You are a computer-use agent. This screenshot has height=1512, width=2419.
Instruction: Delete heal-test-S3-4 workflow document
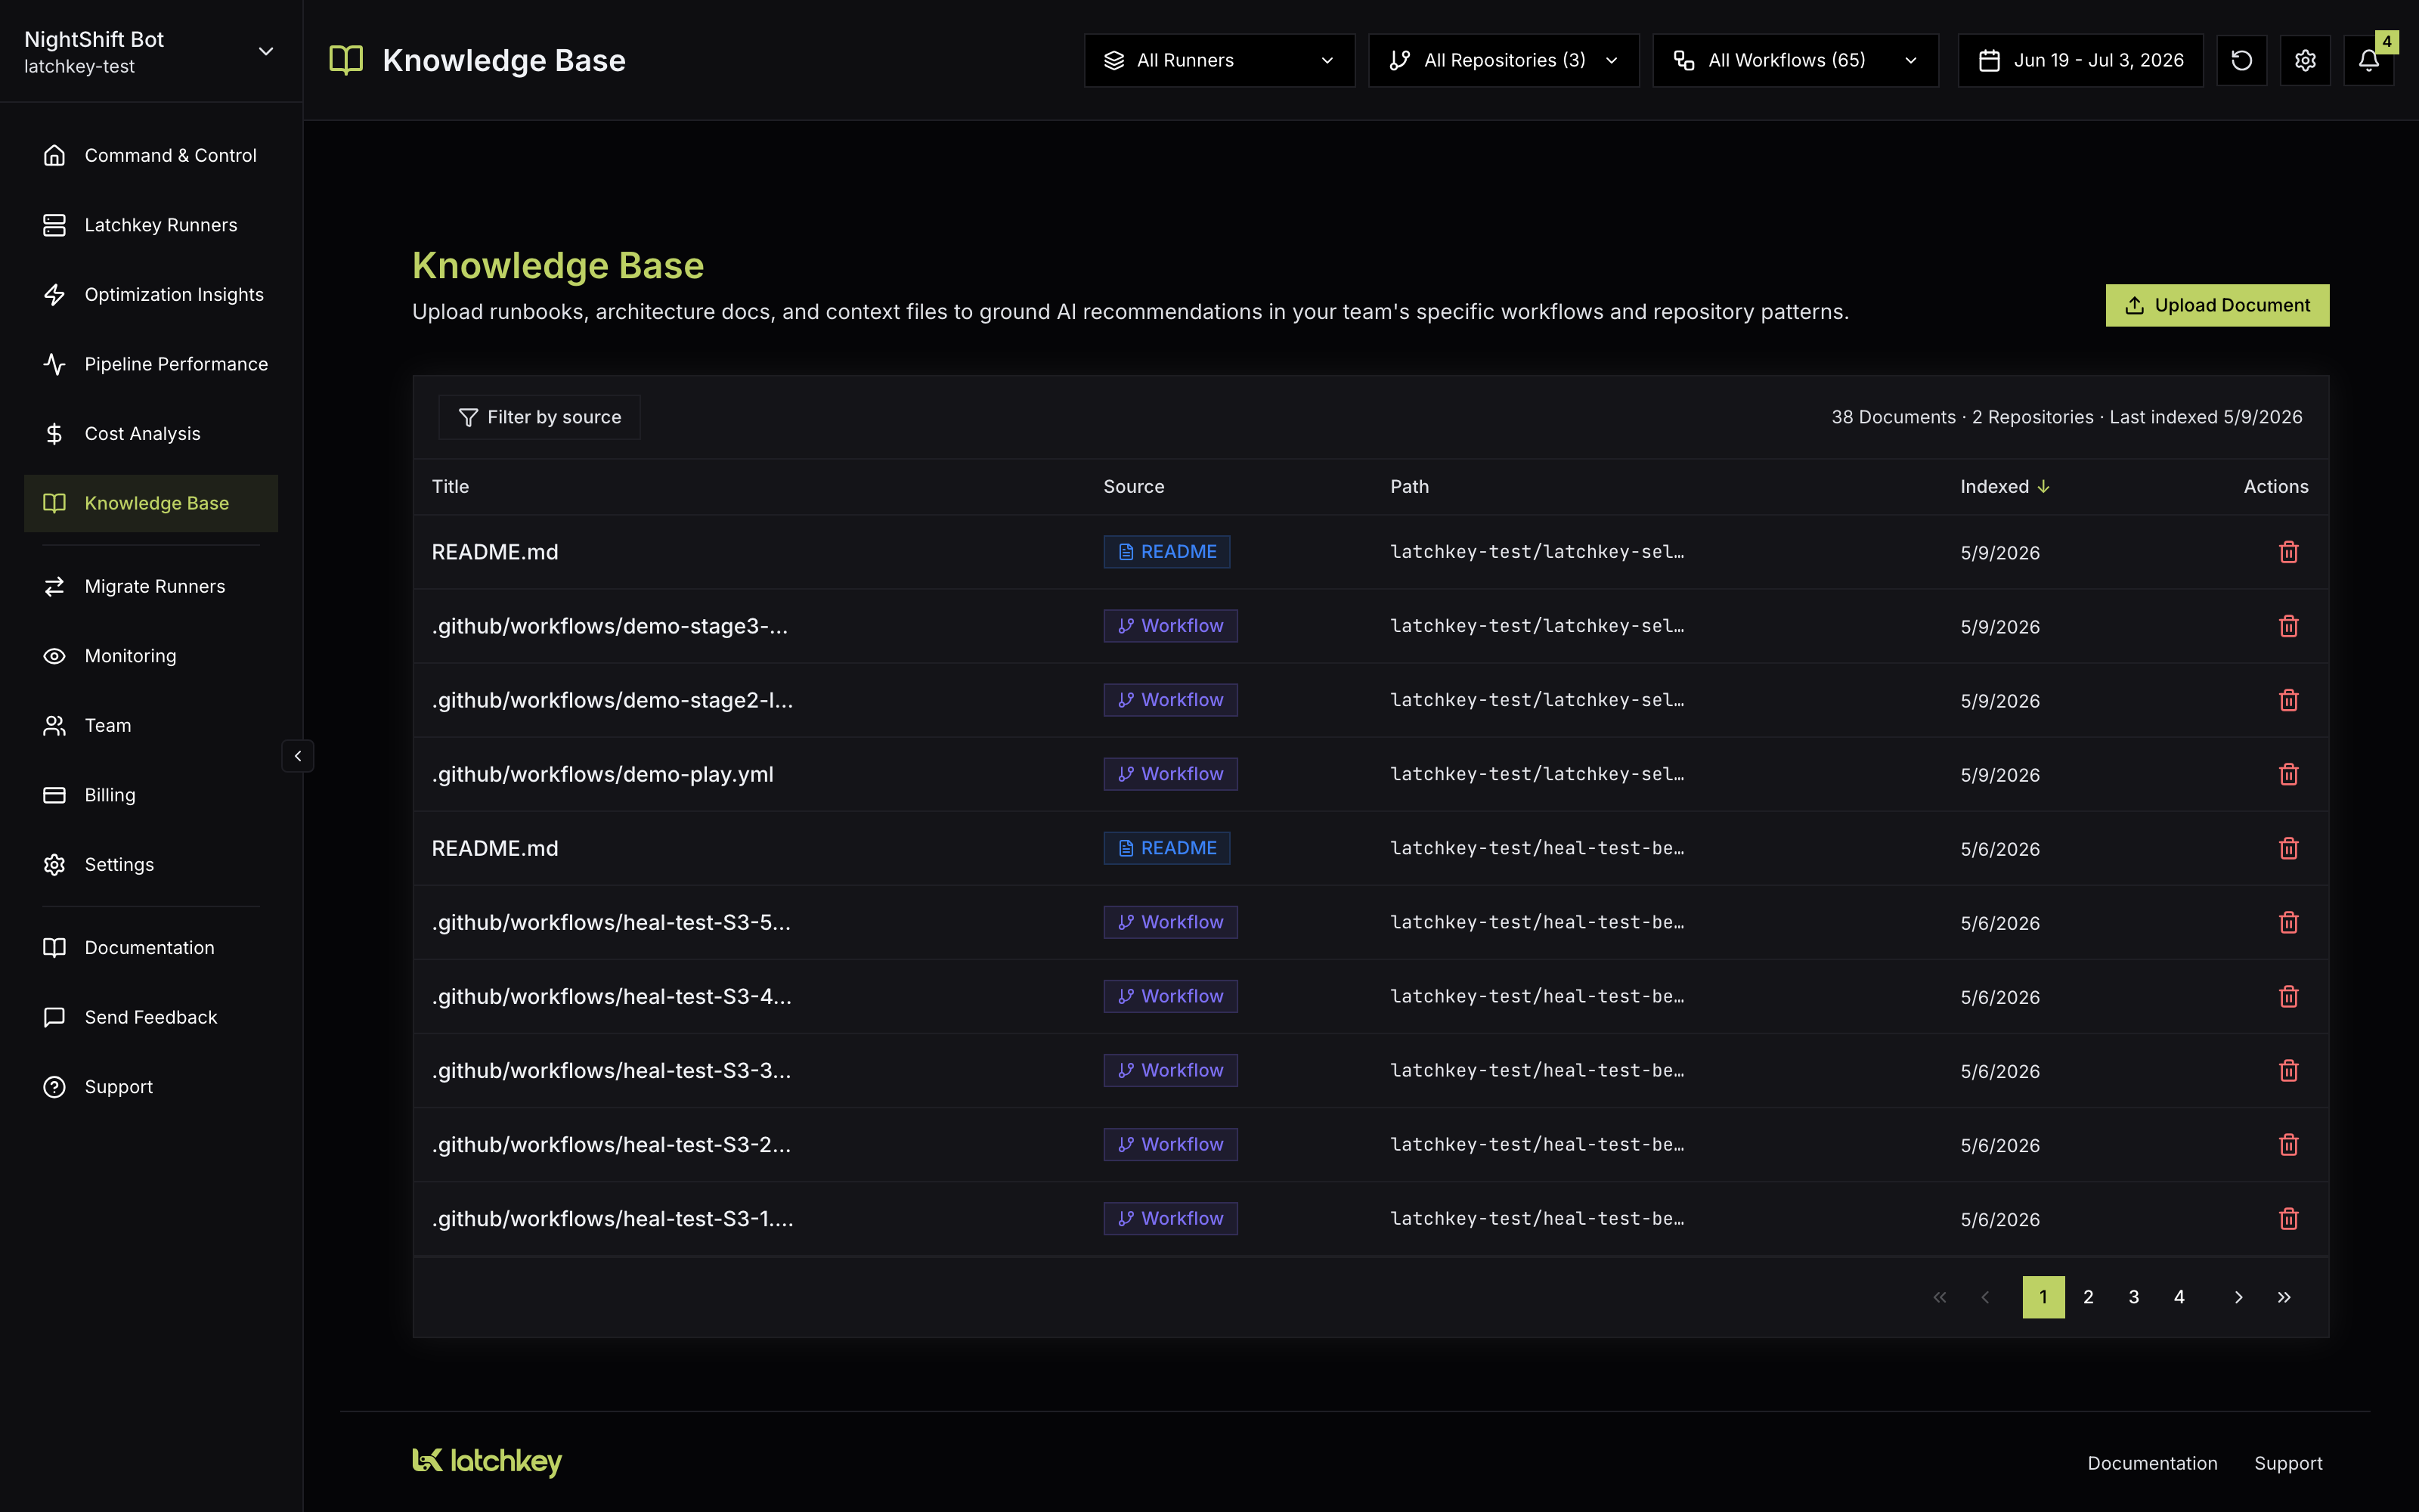(x=2288, y=996)
